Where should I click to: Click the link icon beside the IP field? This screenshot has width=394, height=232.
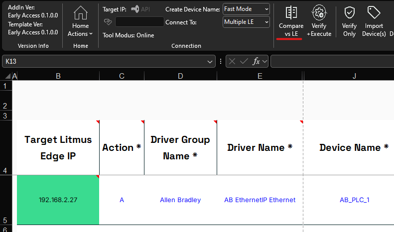tap(108, 22)
